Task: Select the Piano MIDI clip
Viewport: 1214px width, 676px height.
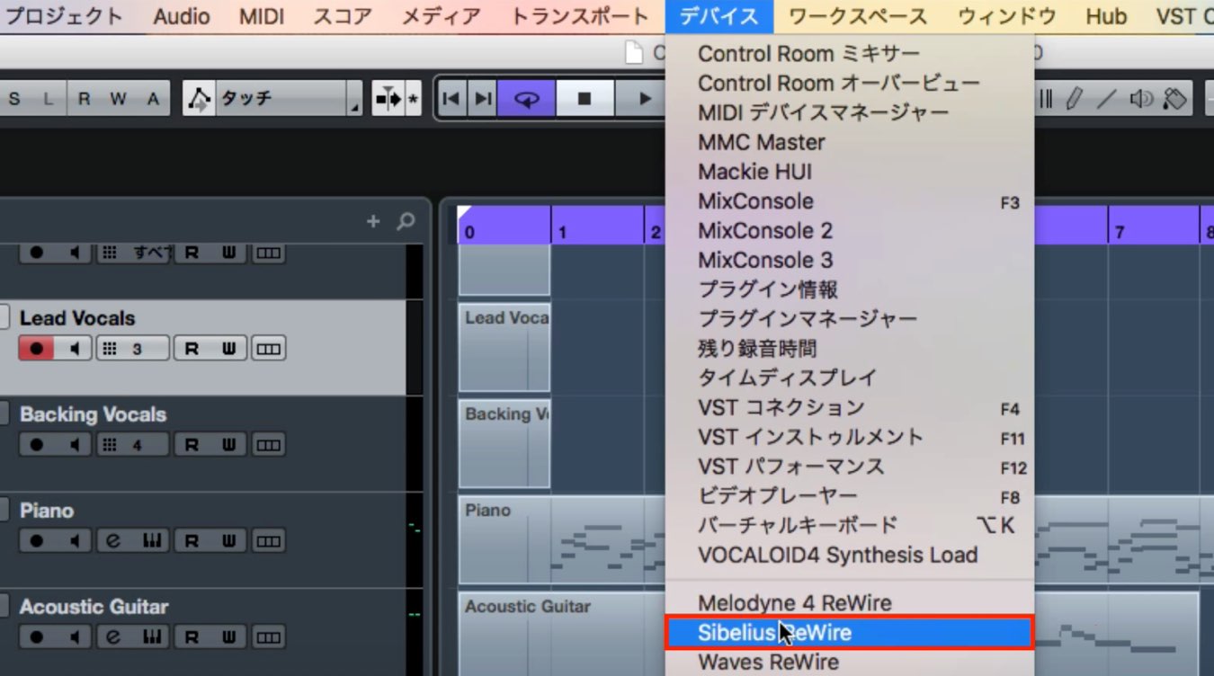Action: point(562,540)
